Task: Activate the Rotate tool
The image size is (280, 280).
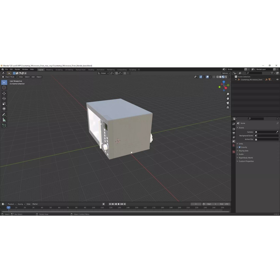Action: pyautogui.click(x=4, y=99)
